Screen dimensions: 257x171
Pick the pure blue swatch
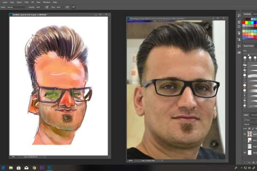255,23
